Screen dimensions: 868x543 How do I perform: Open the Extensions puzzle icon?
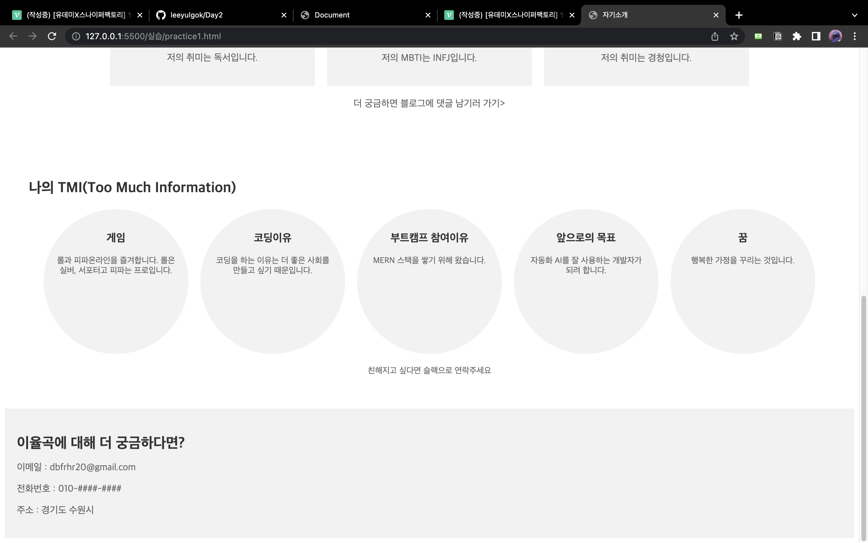coord(797,36)
